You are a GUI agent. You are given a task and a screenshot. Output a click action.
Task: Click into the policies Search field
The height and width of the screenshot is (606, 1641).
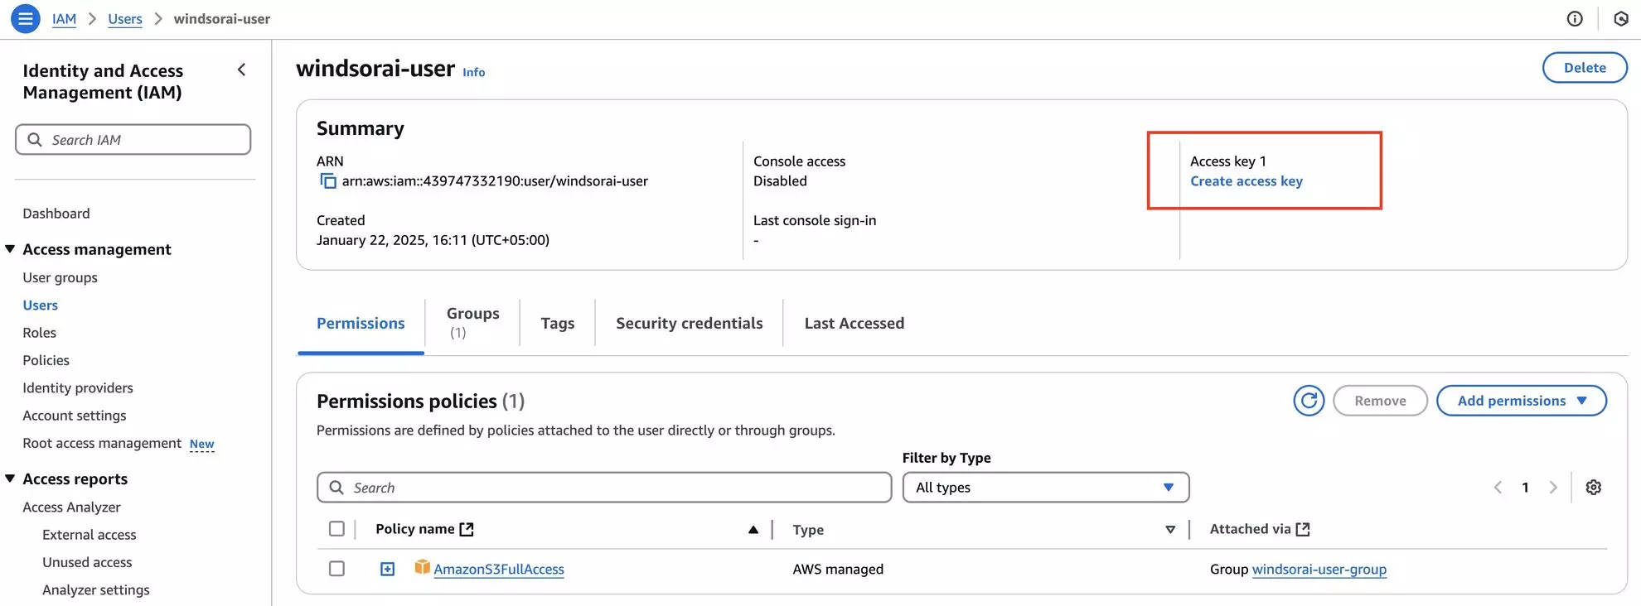click(604, 488)
